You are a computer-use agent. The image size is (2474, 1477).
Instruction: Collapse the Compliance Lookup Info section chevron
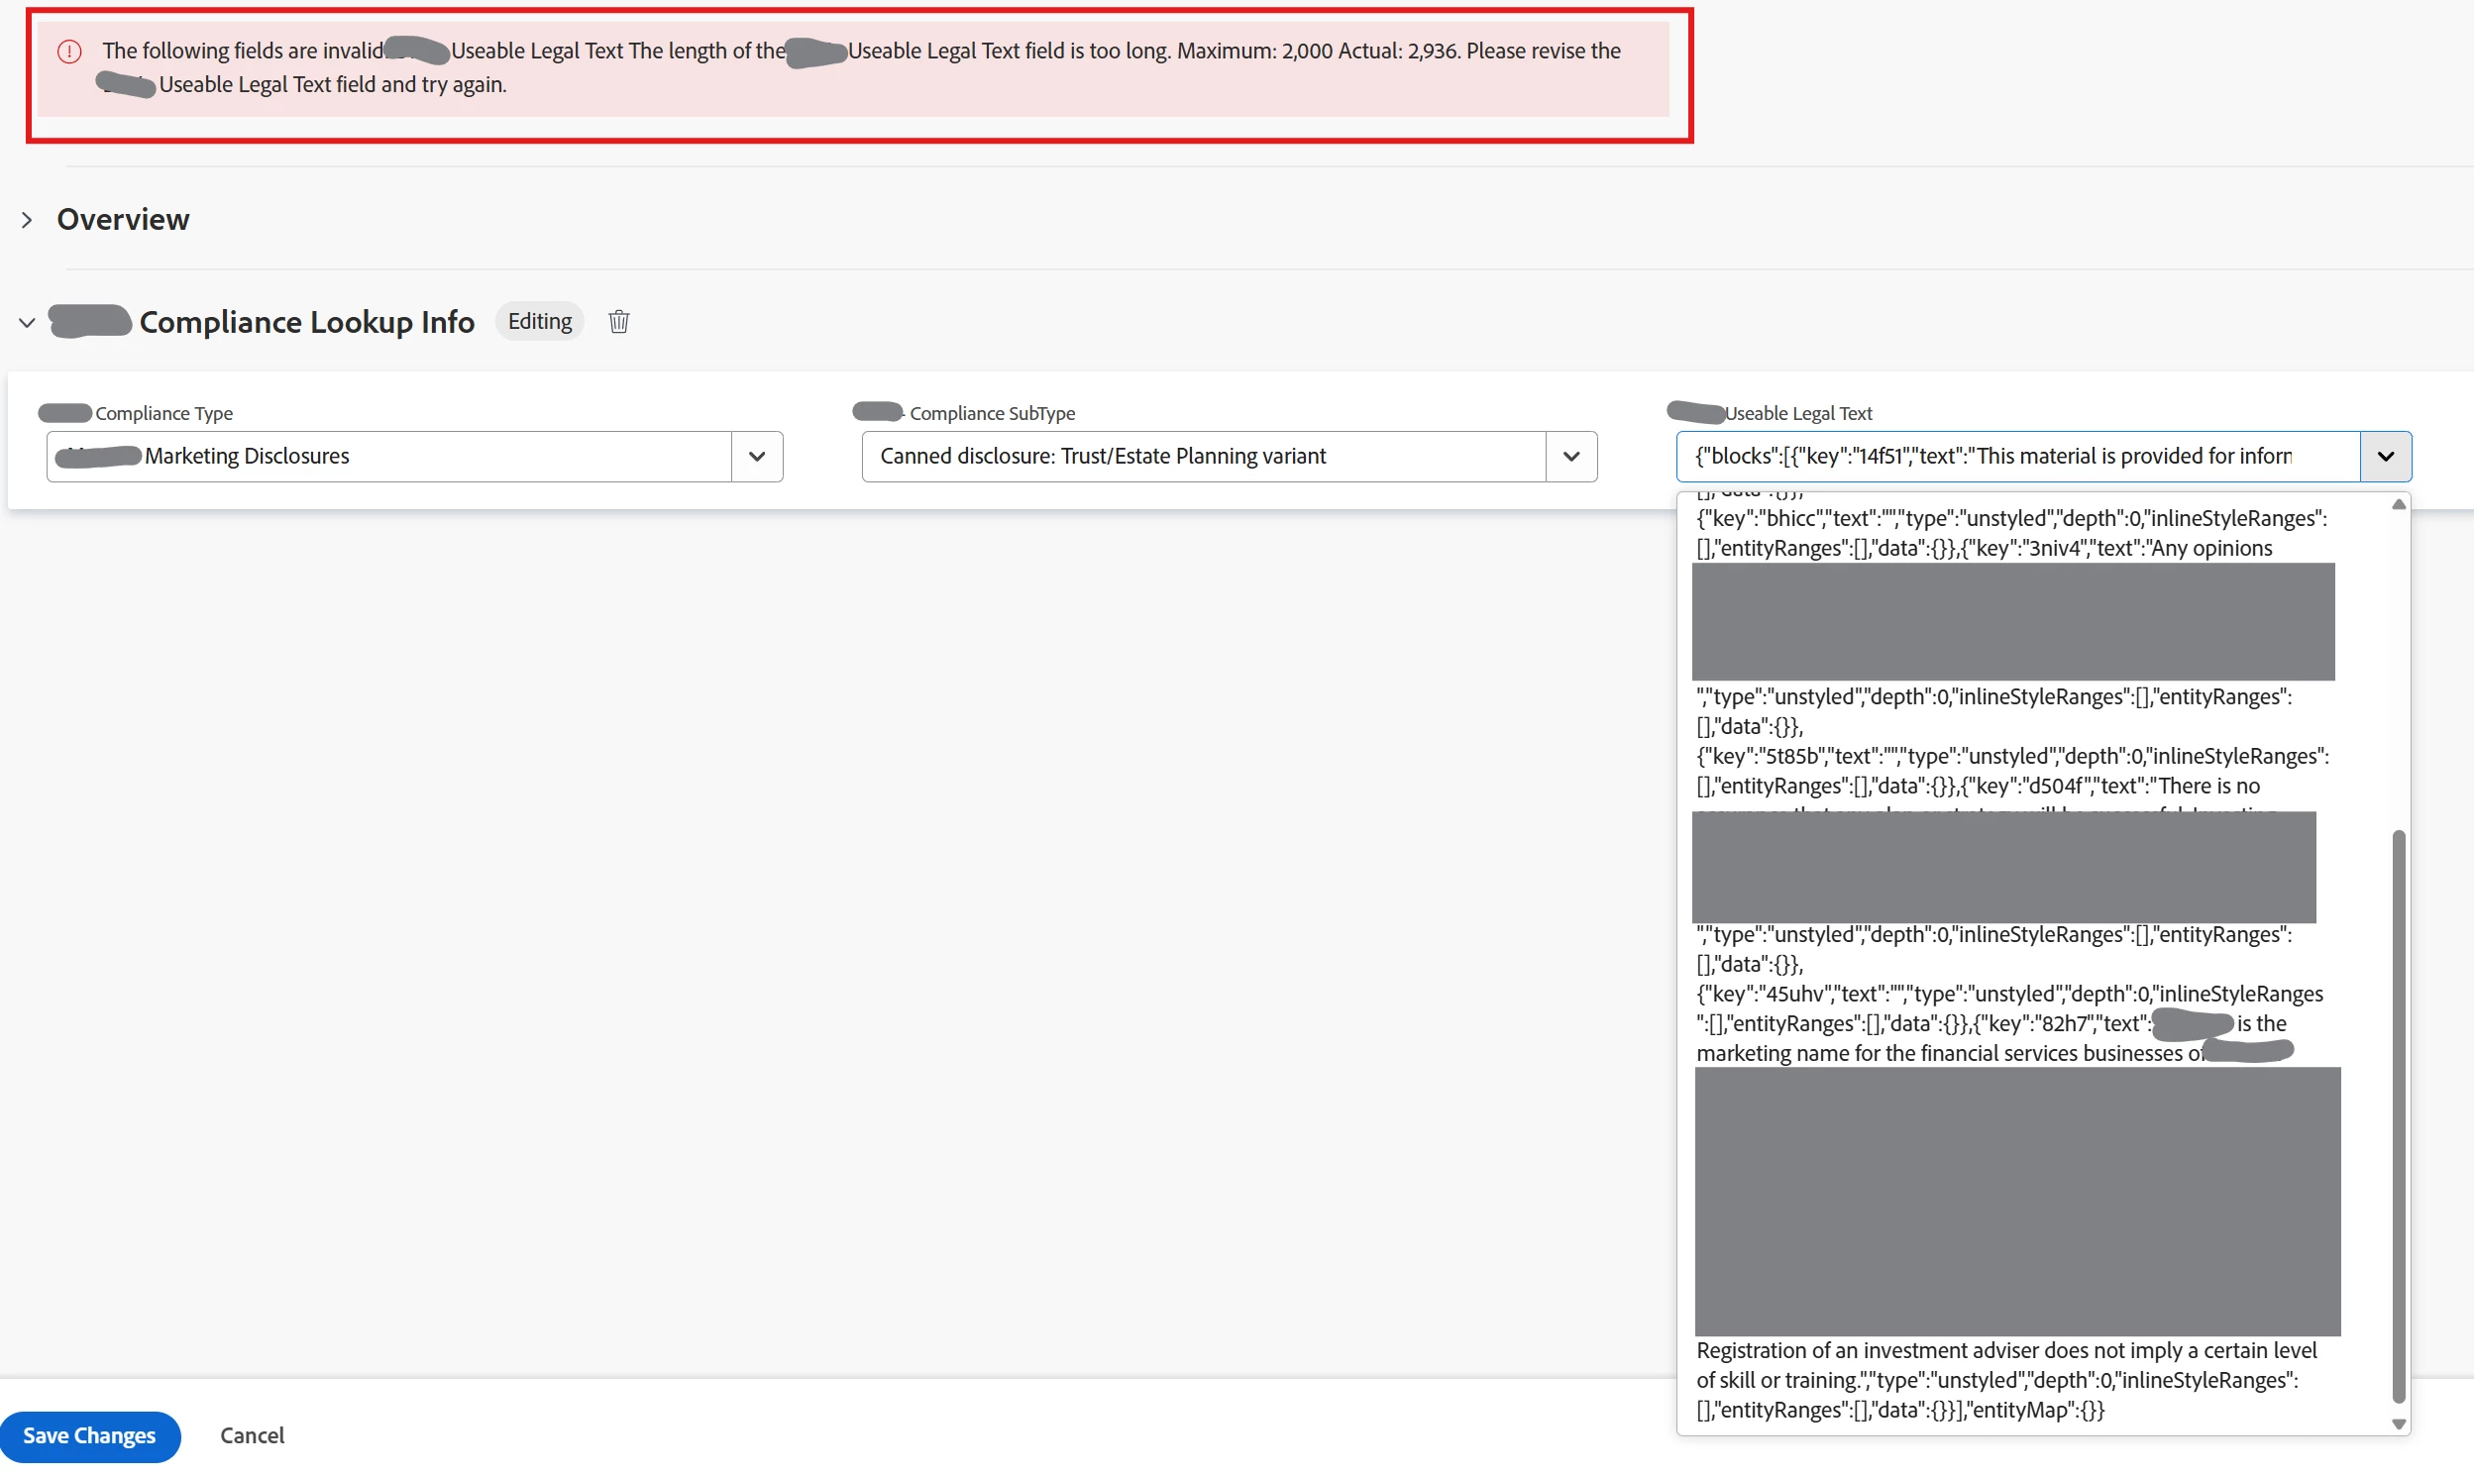tap(27, 323)
